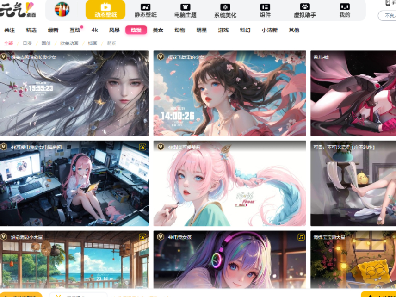Open 治愈海边小木屋 wallpaper thumbnail

(74, 260)
